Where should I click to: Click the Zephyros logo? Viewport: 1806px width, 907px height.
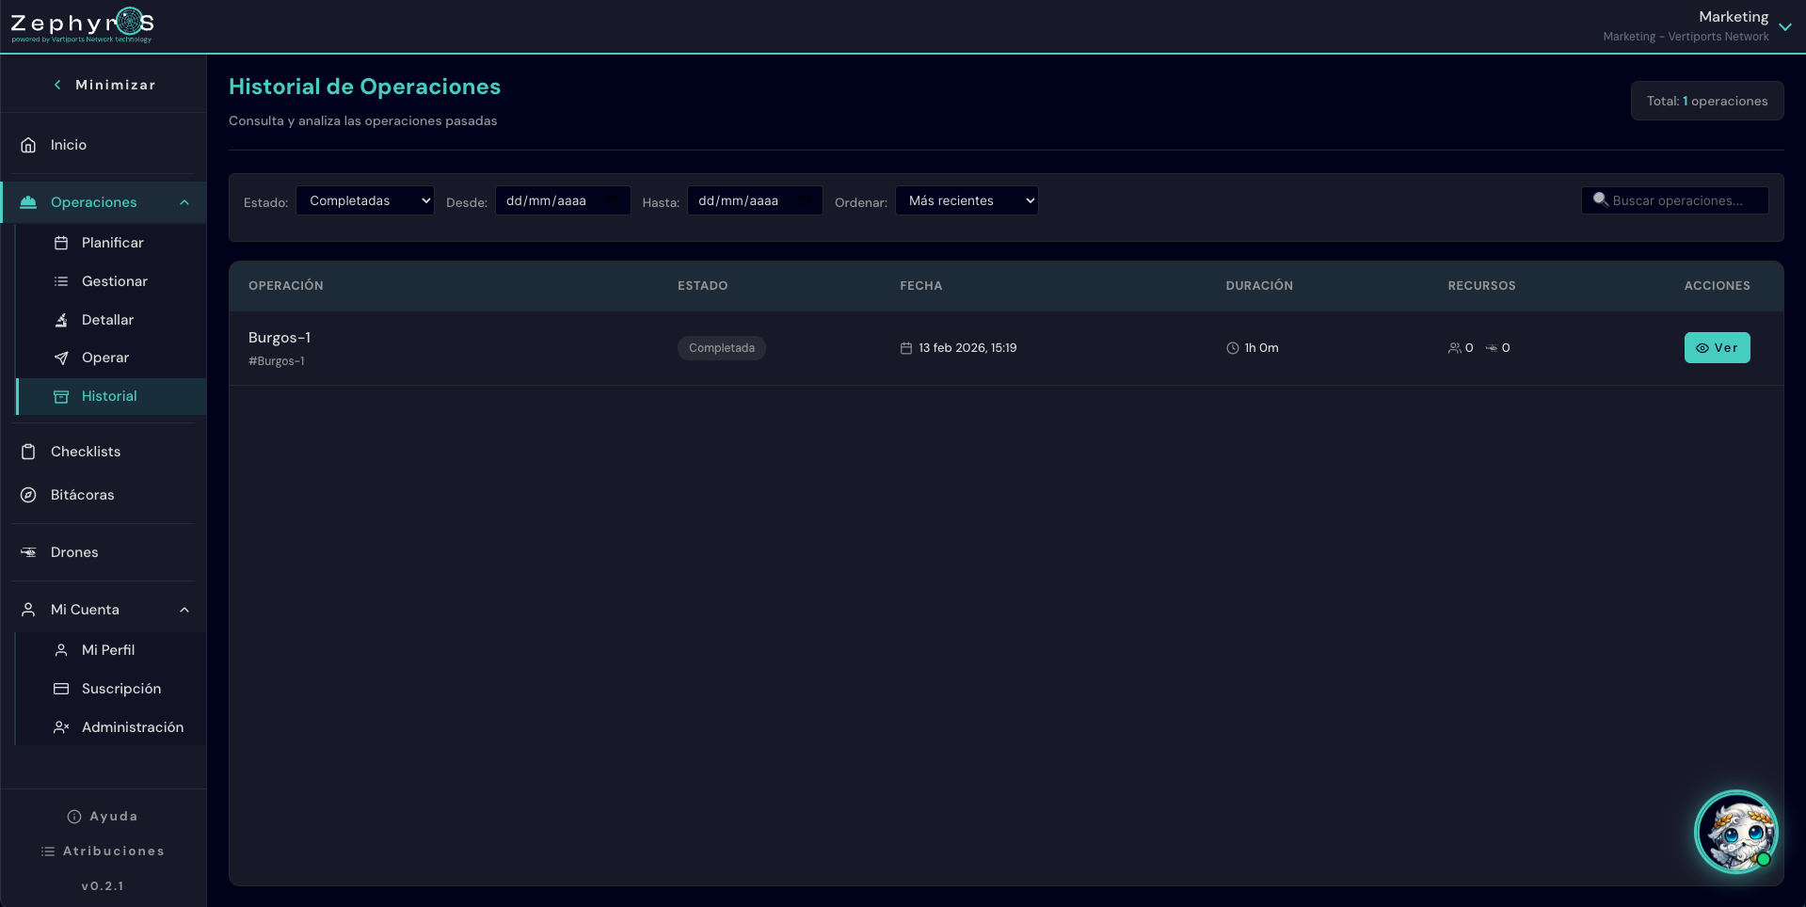click(x=82, y=25)
